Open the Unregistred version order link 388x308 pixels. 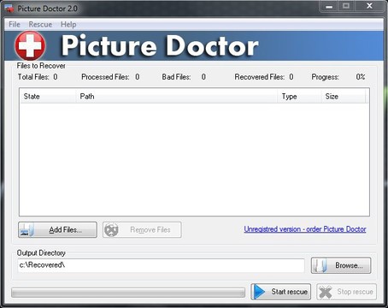305,229
